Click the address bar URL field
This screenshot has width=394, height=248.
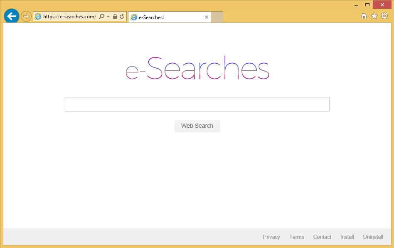tap(69, 17)
